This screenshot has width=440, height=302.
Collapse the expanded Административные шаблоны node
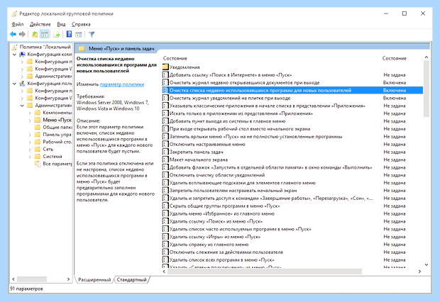point(22,106)
